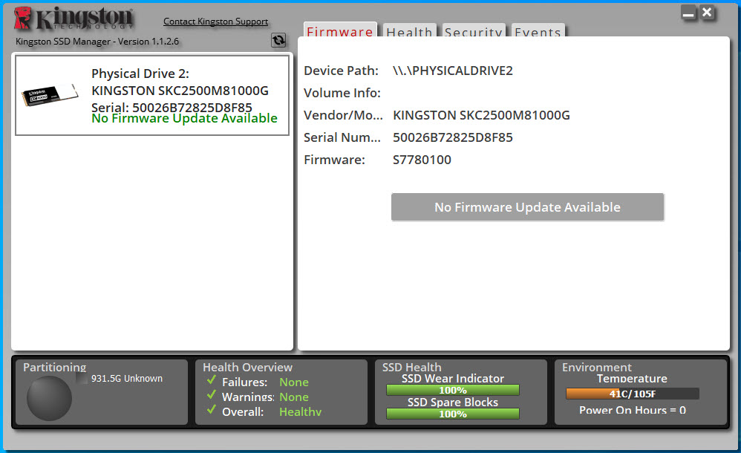Click Warnings None status
Image resolution: width=741 pixels, height=453 pixels.
tap(294, 397)
